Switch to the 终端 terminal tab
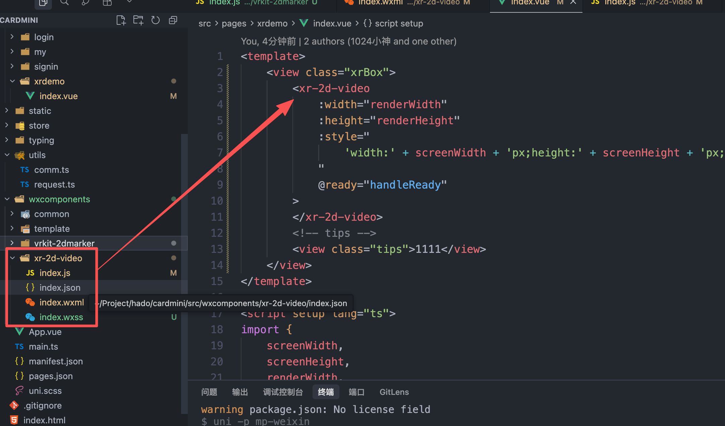This screenshot has width=725, height=426. [326, 392]
